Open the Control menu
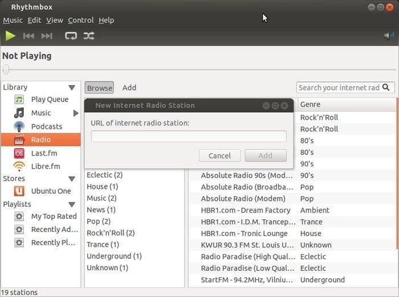This screenshot has height=297, width=399. (81, 20)
